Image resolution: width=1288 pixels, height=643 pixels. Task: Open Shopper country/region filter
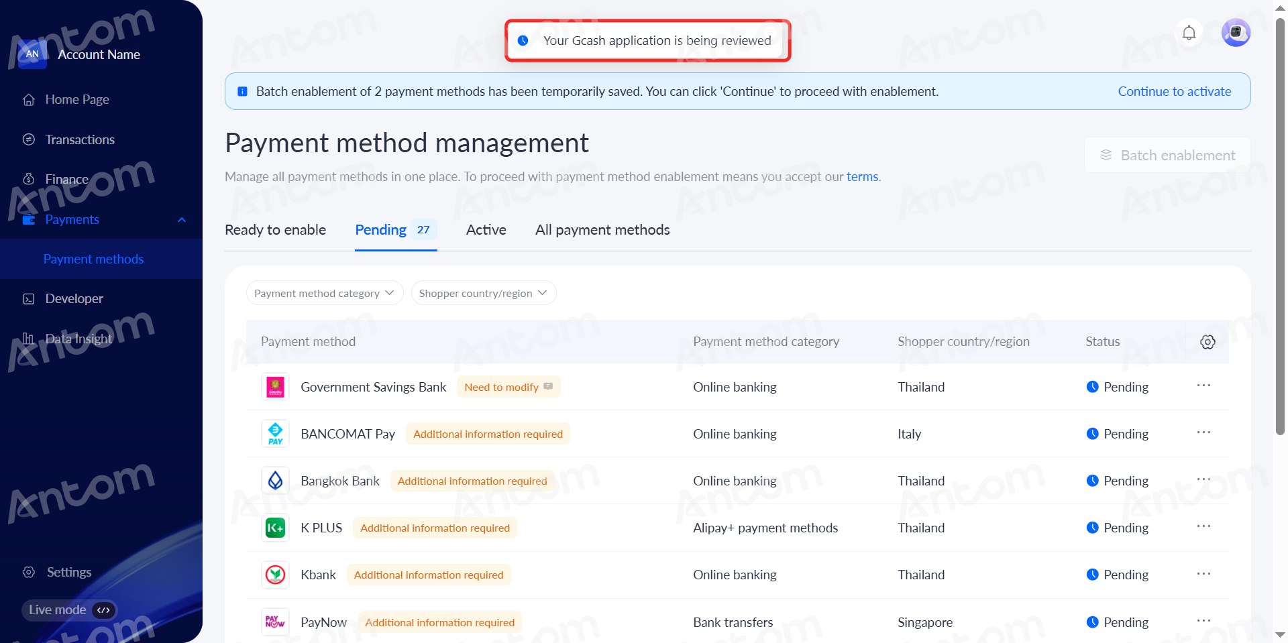(x=484, y=293)
